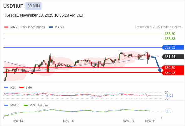
Task: Click the pink MA 20 legend swatch
Action: click(x=6, y=27)
